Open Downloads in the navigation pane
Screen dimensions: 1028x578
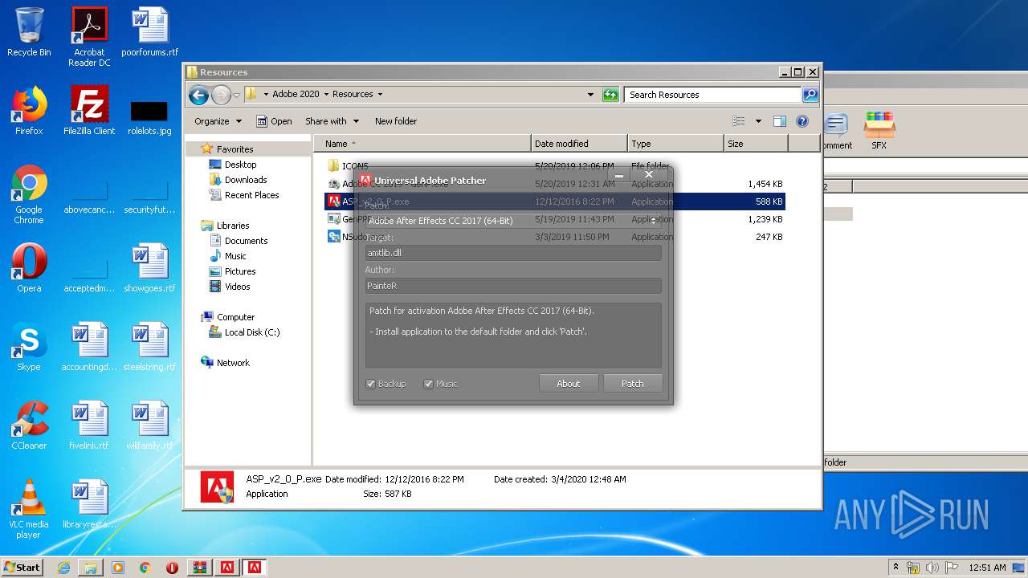[245, 180]
